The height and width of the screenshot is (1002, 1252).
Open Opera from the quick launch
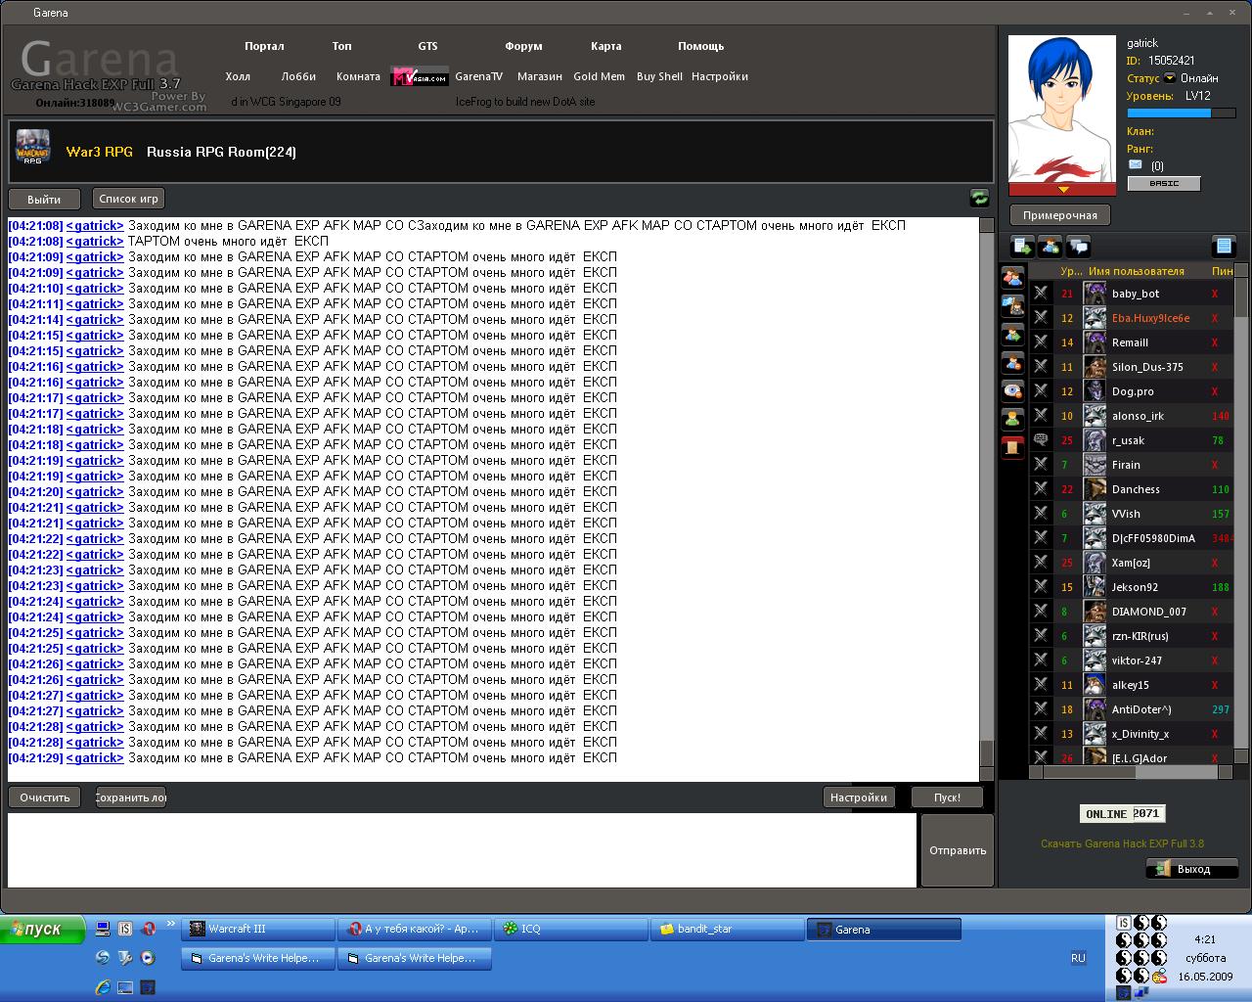coord(149,929)
